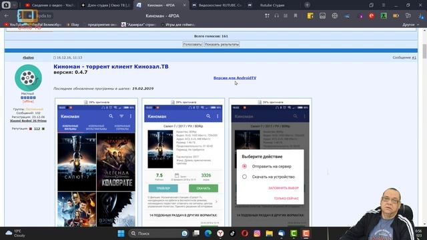Image resolution: width=427 pixels, height=240 pixels.
Task: Open the third screenshot with "Выберите действие" dialog
Action: (x=270, y=165)
